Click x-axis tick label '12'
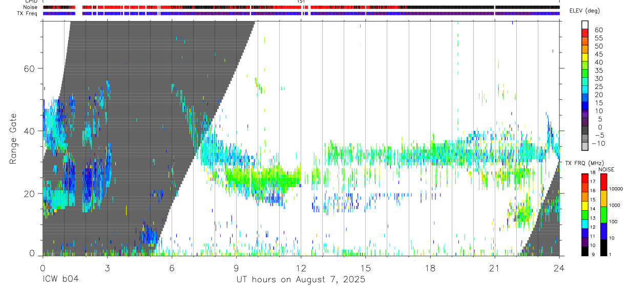Screen dimensions: 629x290 301,268
